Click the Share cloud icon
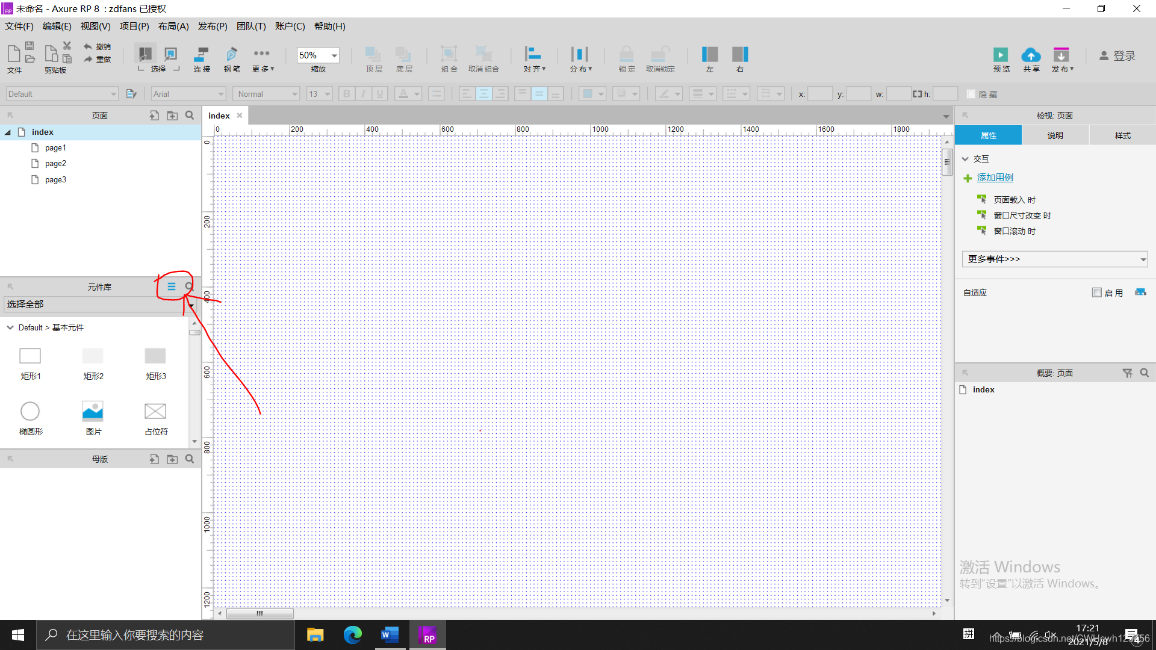The width and height of the screenshot is (1156, 650). tap(1031, 55)
